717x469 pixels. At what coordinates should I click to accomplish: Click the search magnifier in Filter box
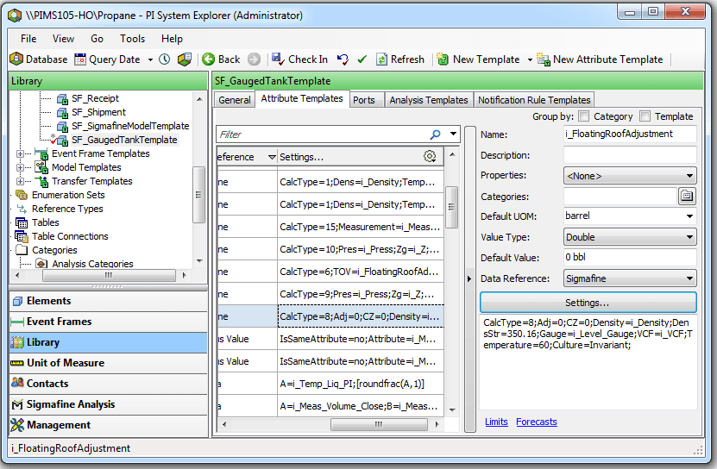(436, 134)
